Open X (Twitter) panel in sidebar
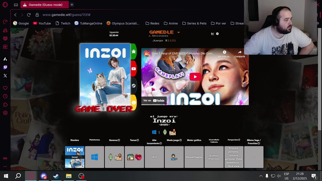Image resolution: width=322 pixels, height=181 pixels. 5,76
